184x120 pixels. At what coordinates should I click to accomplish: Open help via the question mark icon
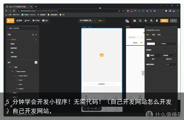pyautogui.click(x=175, y=110)
